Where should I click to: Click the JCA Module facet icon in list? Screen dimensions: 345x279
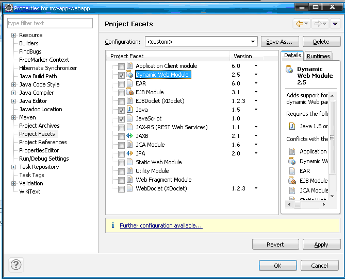coord(129,144)
